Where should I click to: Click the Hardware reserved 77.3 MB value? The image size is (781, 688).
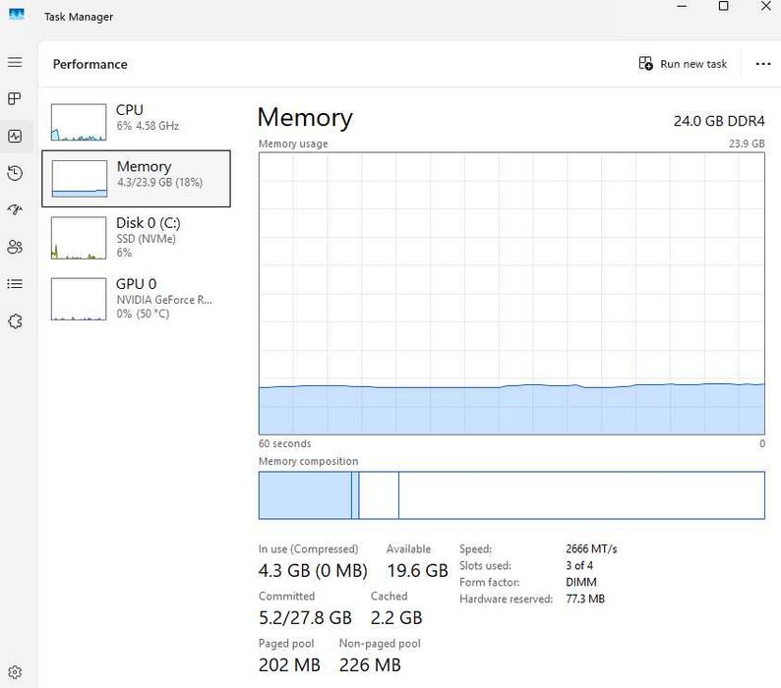tap(585, 599)
